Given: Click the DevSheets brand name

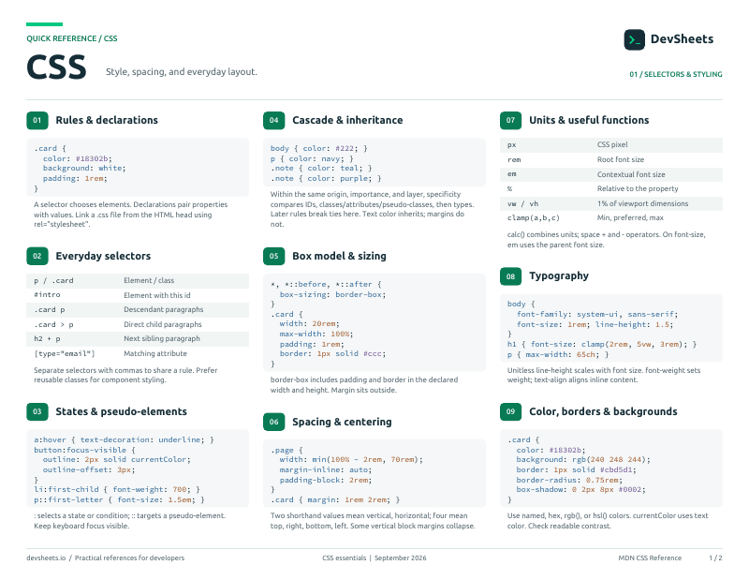Looking at the screenshot, I should tap(682, 39).
